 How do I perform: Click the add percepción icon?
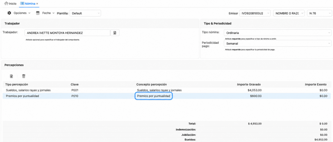point(11,76)
